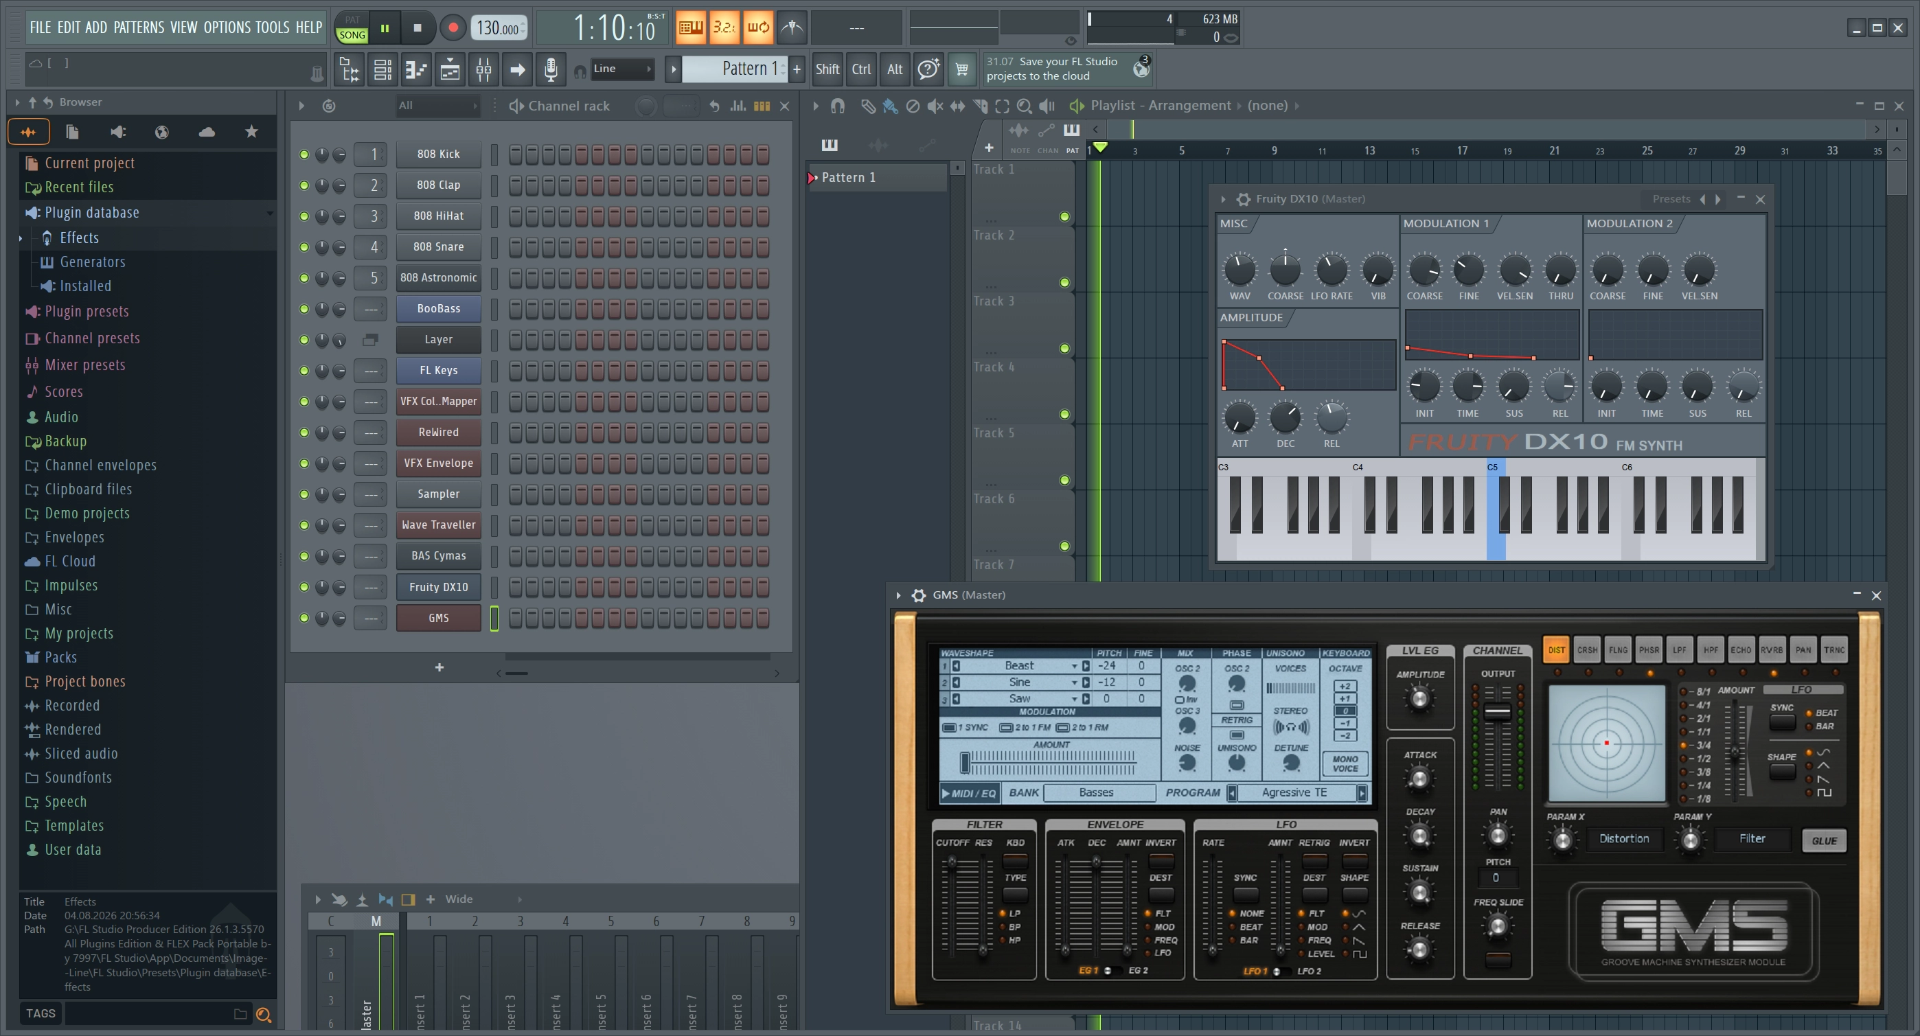The image size is (1920, 1036).
Task: Select the Playlist slip tool
Action: pos(957,106)
